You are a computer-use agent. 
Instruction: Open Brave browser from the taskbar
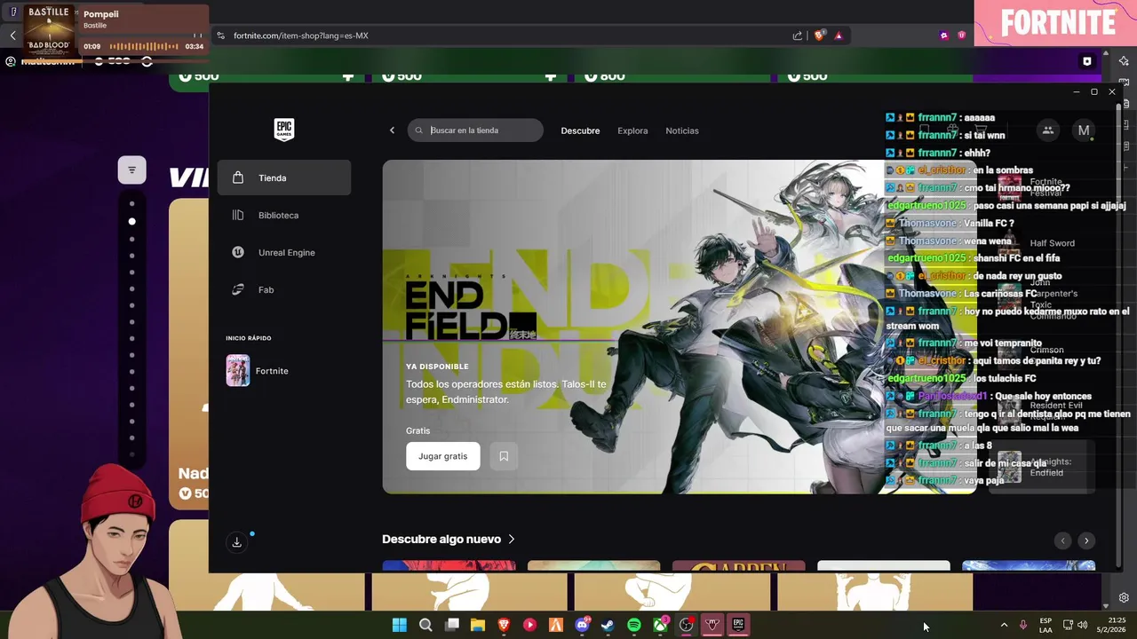pos(504,625)
